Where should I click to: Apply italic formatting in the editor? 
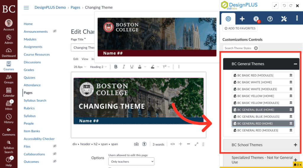click(x=124, y=67)
